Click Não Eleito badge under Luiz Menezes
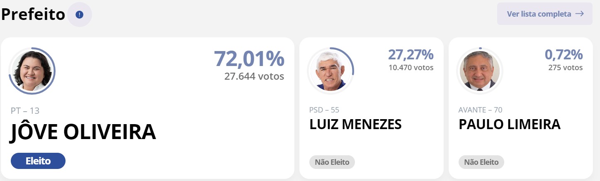The image size is (600, 181). tap(332, 162)
